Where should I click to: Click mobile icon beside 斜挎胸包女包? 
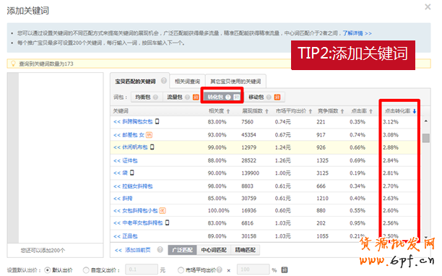[157, 121]
